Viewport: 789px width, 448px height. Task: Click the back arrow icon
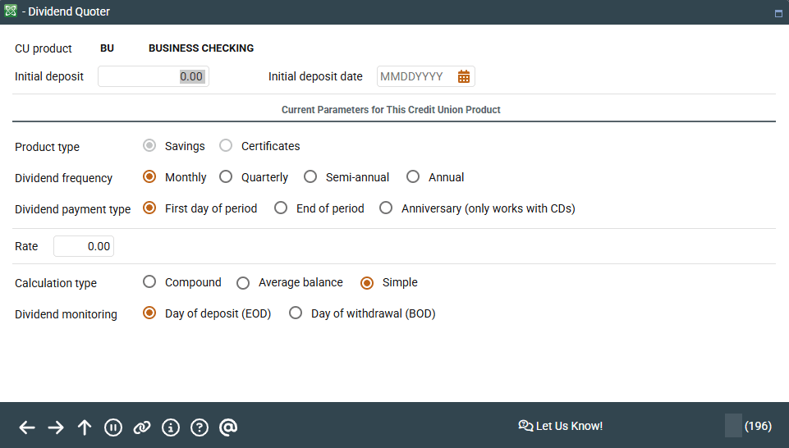(27, 427)
